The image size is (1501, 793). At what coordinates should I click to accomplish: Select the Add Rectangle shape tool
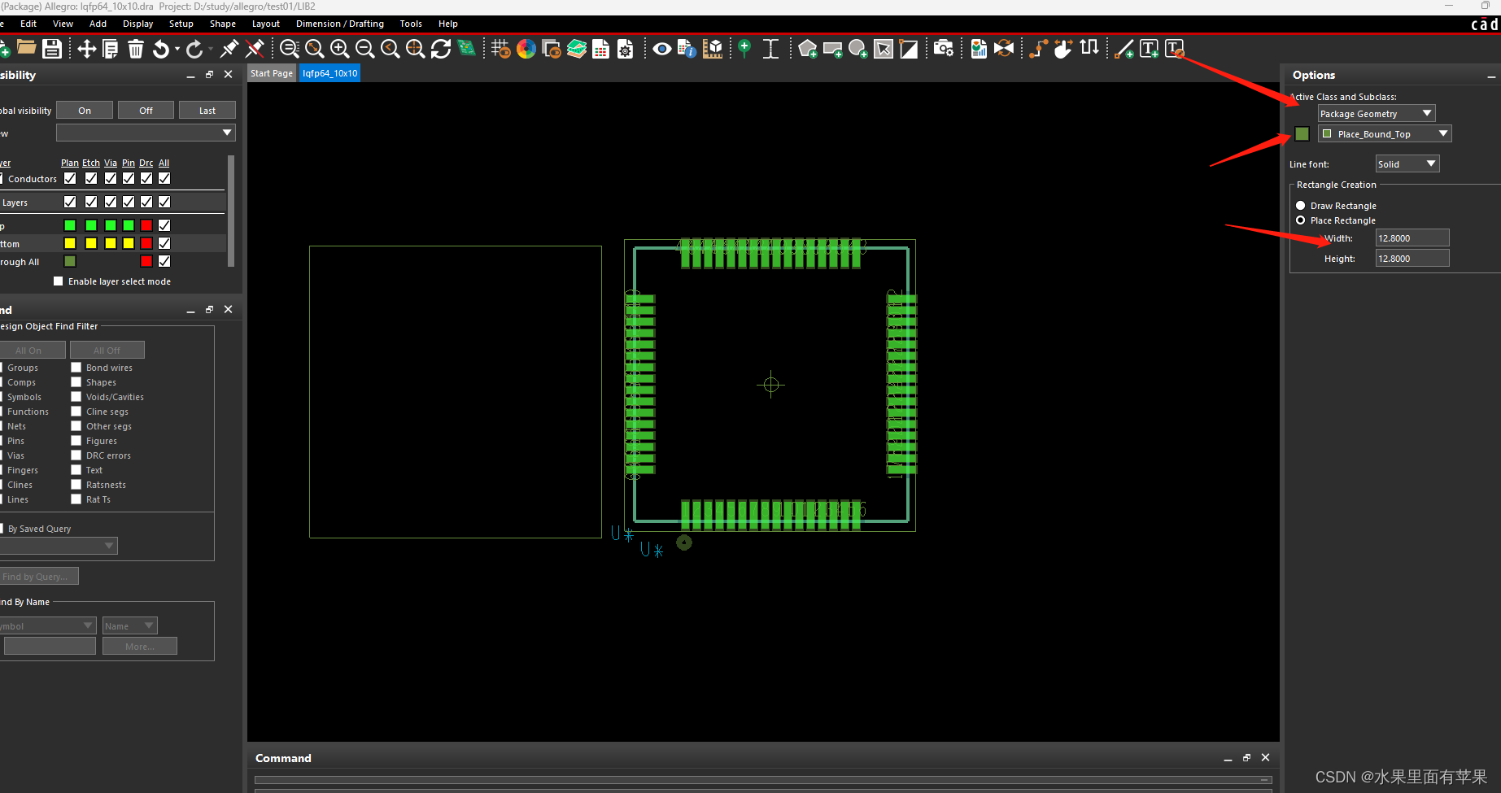[832, 49]
